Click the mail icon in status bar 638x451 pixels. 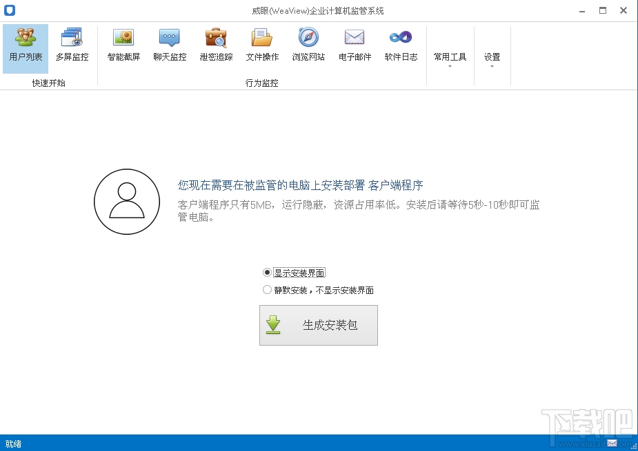tap(612, 443)
